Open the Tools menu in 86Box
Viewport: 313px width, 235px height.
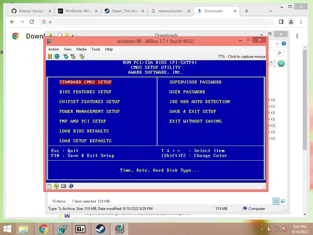click(96, 49)
